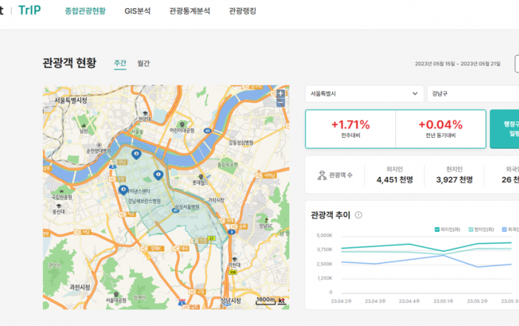Open the 서울특별시 city dropdown
This screenshot has width=519, height=326.
364,94
